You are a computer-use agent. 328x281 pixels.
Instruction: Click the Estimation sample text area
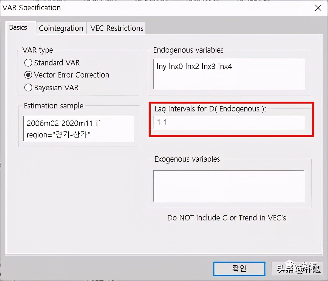tap(78, 129)
